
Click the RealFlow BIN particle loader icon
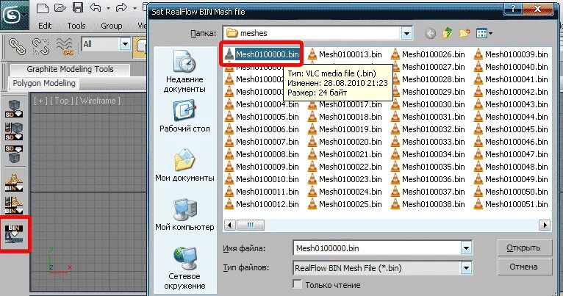point(14,183)
